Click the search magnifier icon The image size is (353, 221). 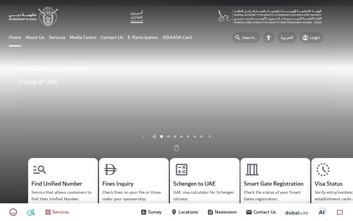(x=237, y=38)
